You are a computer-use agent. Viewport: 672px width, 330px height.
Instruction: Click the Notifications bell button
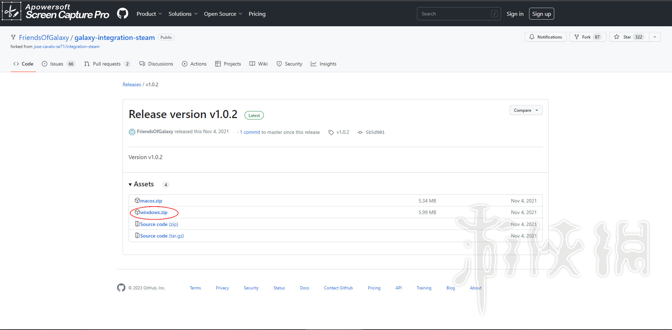(545, 37)
